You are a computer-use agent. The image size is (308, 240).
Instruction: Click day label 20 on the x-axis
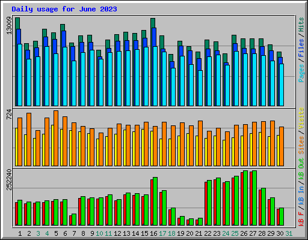click(x=189, y=233)
